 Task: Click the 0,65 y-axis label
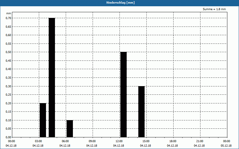[8, 27]
